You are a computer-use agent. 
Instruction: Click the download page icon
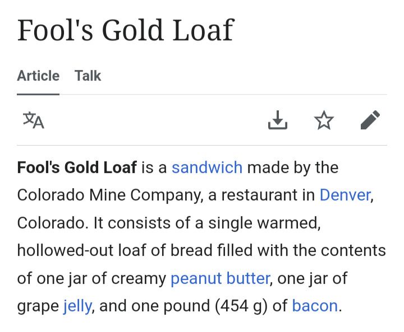click(x=278, y=120)
